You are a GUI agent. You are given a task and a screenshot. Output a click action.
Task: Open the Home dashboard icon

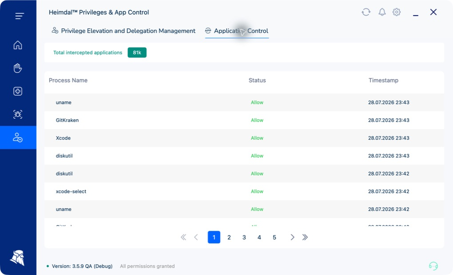(18, 45)
